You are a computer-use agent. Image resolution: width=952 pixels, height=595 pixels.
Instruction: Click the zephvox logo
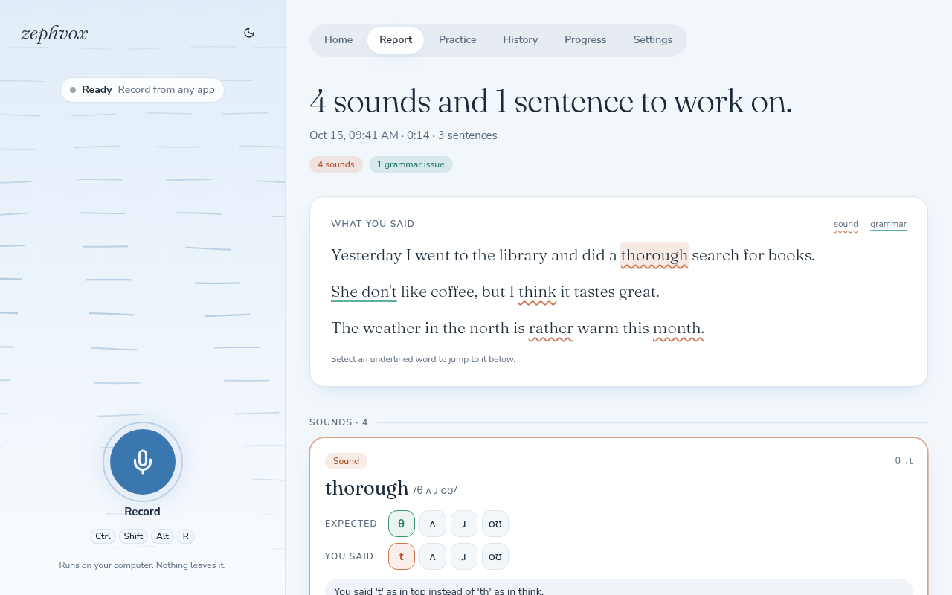pos(54,33)
